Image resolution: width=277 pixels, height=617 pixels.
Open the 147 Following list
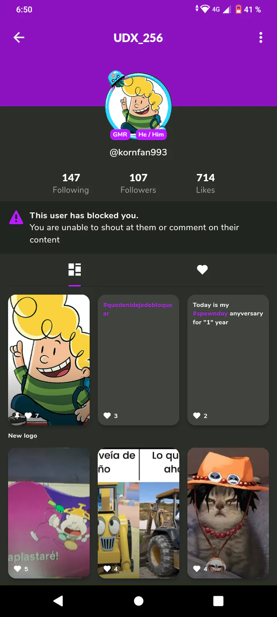pyautogui.click(x=71, y=184)
